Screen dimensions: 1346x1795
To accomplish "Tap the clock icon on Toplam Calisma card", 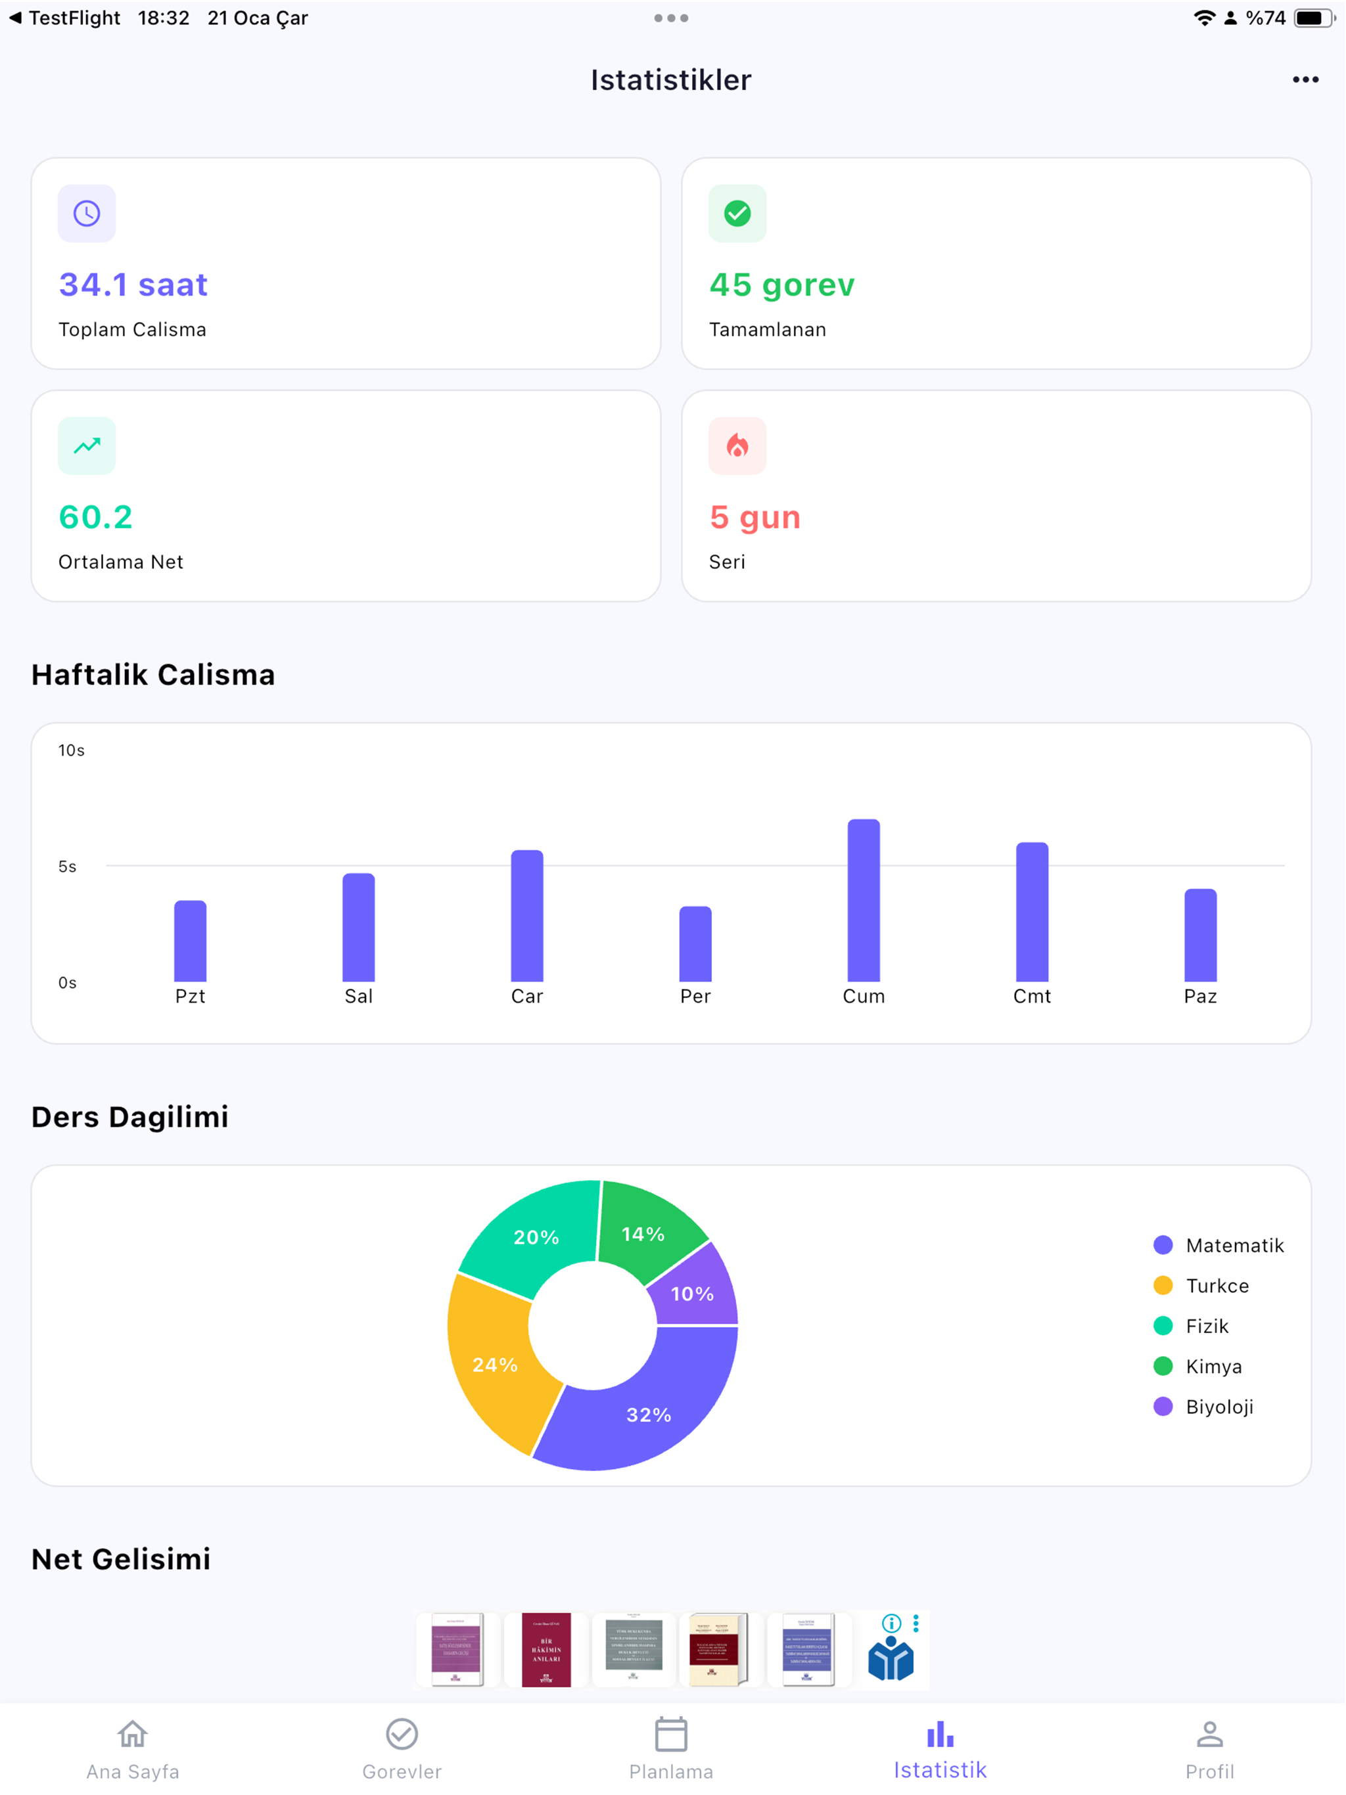I will pyautogui.click(x=87, y=214).
